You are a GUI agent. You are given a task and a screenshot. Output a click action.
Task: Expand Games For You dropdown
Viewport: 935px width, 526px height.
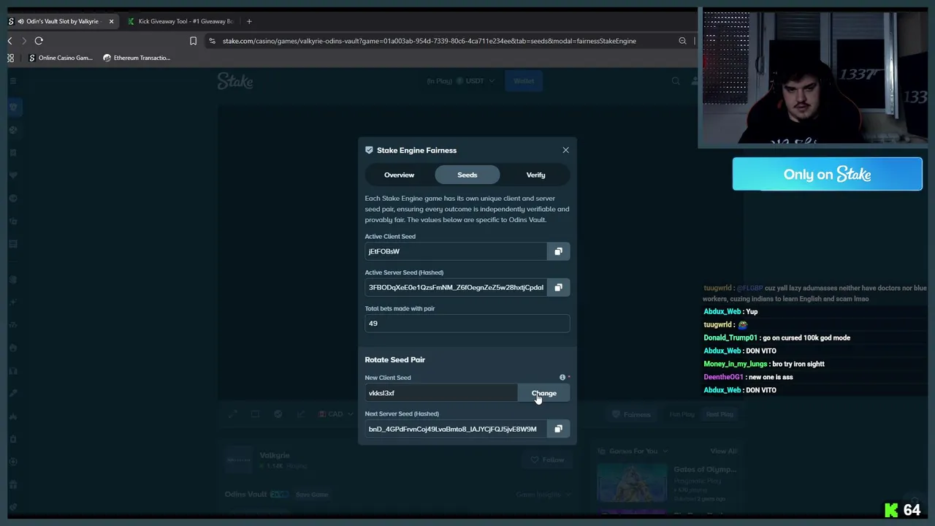point(633,451)
